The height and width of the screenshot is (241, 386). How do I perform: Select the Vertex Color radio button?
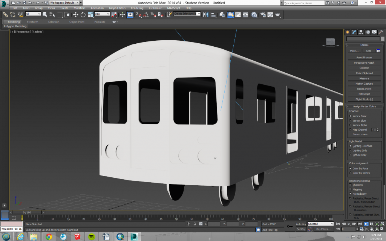350,116
